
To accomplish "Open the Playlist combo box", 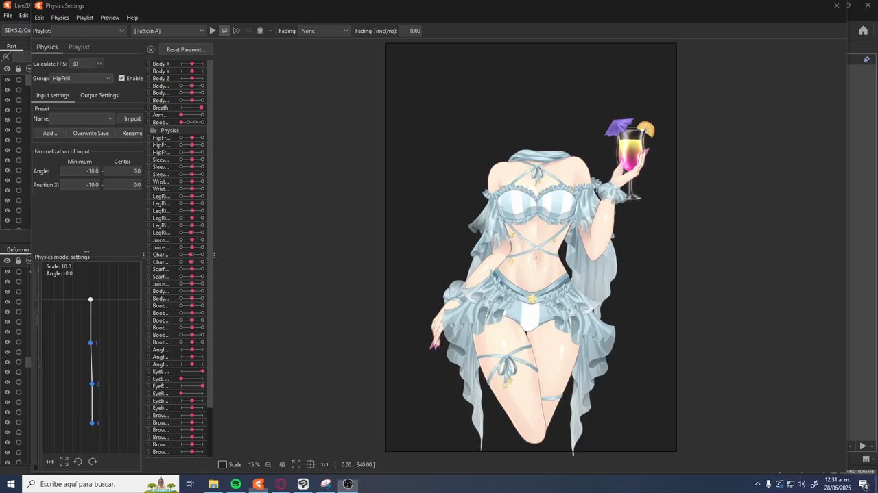I will [89, 31].
